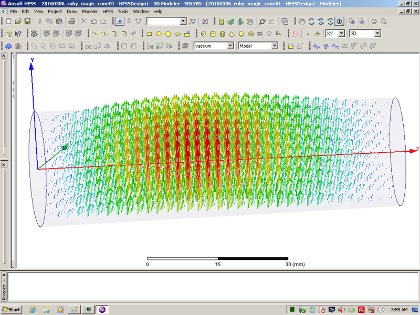Select the Pan hand tool
This screenshot has height=315, width=420.
point(302,22)
